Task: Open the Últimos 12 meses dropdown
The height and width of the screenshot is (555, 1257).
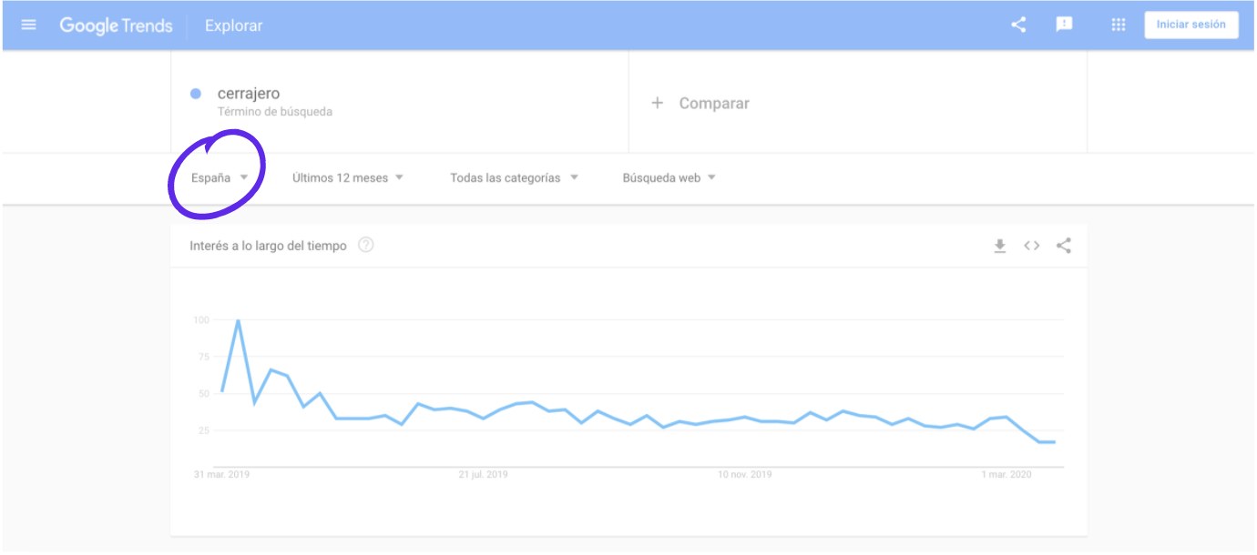Action: click(x=348, y=178)
